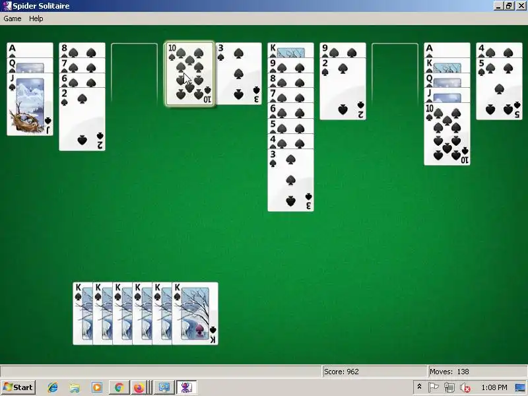The image size is (528, 396).
Task: Click the 7 of spades in the 8-7-6-2 column
Action: [x=82, y=65]
